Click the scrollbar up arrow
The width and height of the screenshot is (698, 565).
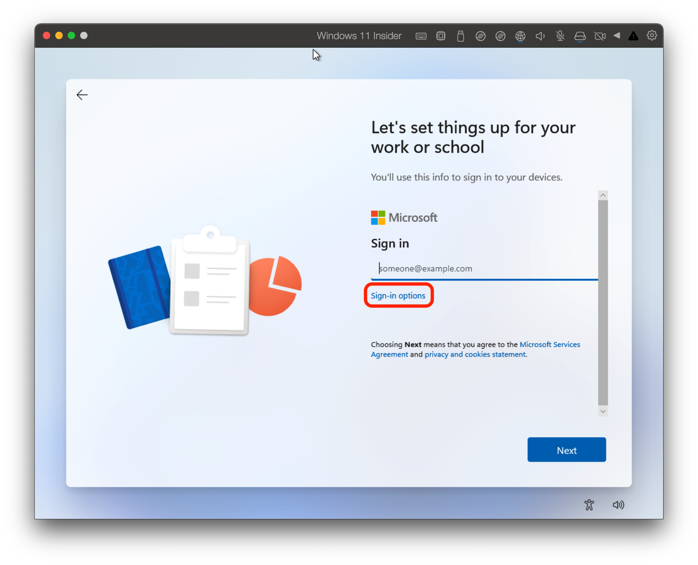pyautogui.click(x=603, y=195)
